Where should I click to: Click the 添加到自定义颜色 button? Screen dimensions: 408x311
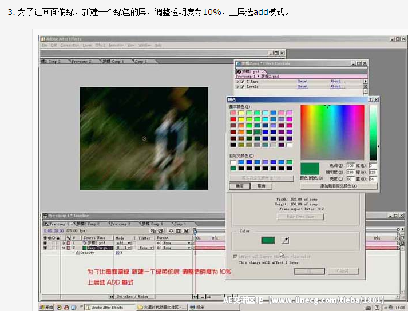click(339, 186)
